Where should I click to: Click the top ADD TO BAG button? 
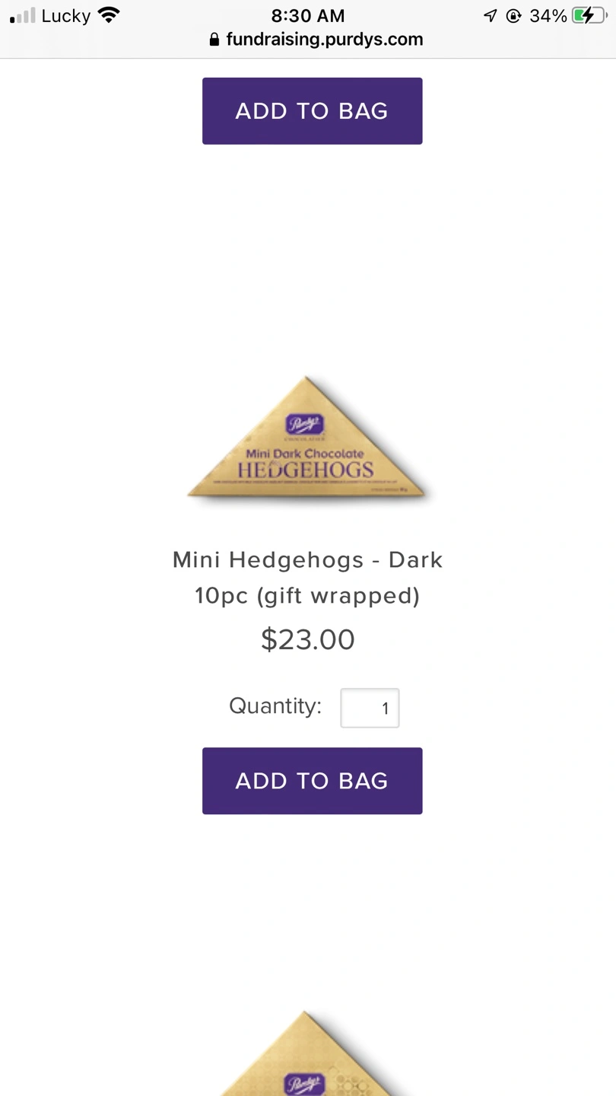tap(312, 111)
